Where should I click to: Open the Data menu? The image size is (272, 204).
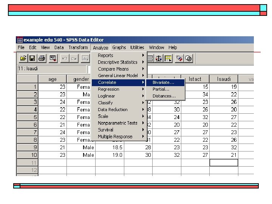[59, 47]
